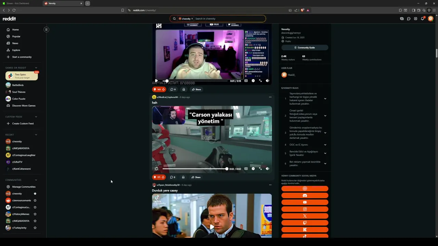Open the user avatar menu in header

pyautogui.click(x=430, y=19)
